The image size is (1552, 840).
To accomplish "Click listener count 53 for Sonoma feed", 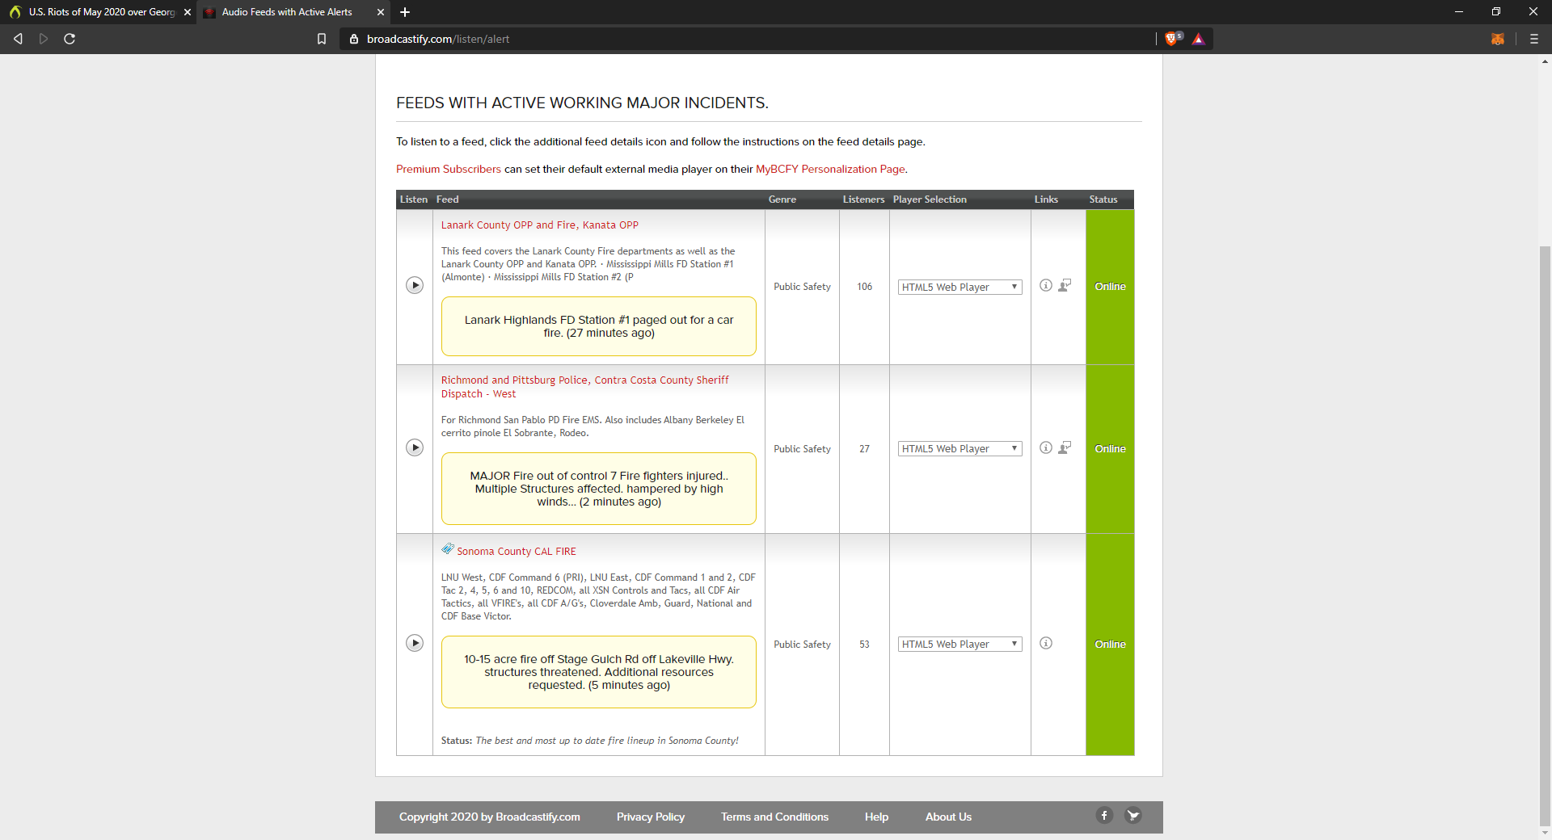I will (x=864, y=645).
